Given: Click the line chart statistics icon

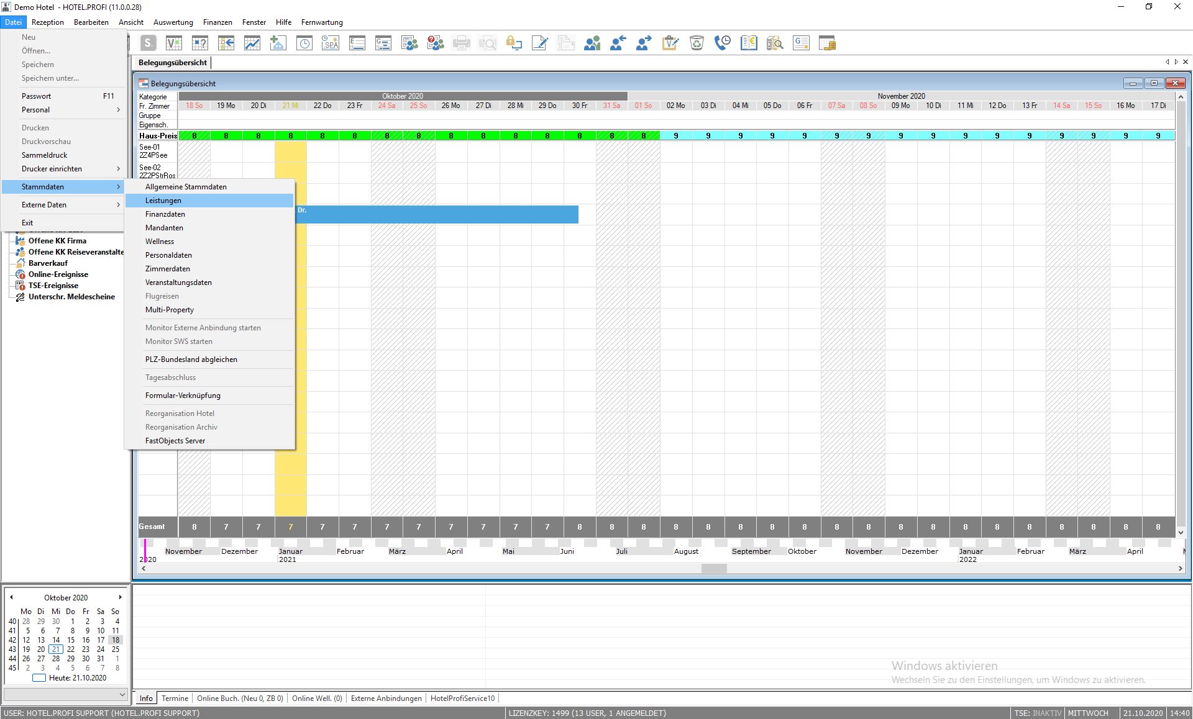Looking at the screenshot, I should tap(252, 43).
